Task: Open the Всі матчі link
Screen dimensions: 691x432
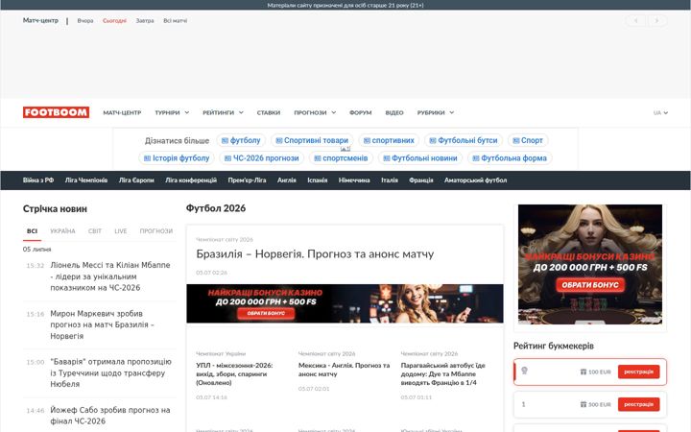Action: pos(176,21)
